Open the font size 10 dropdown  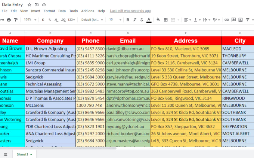tap(115, 20)
